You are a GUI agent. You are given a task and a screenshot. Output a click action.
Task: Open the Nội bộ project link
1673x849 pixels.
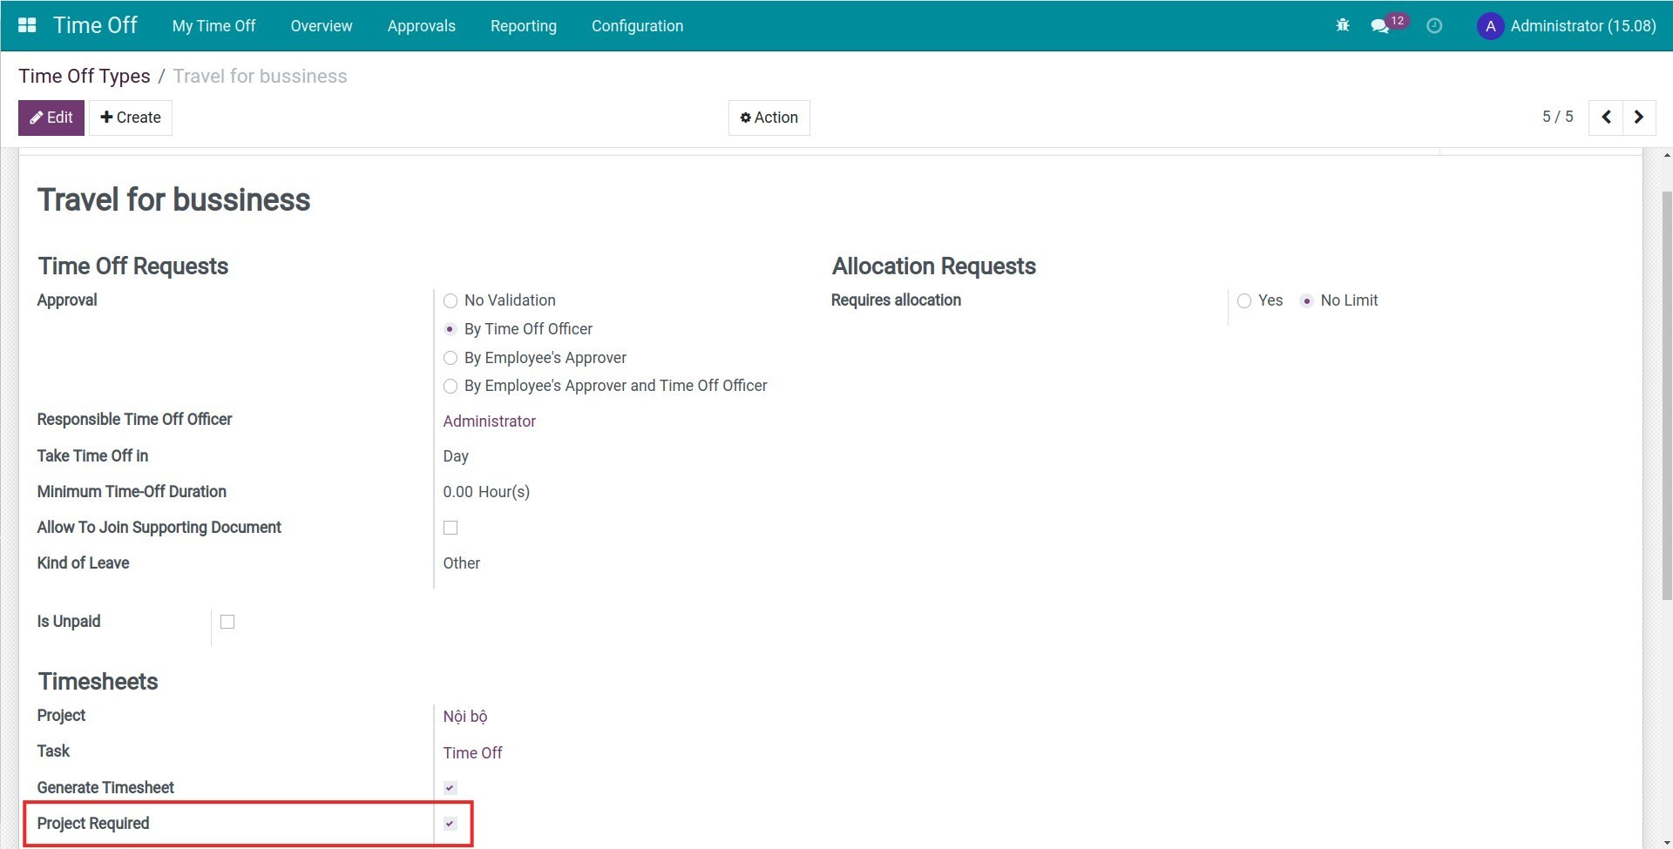click(465, 716)
